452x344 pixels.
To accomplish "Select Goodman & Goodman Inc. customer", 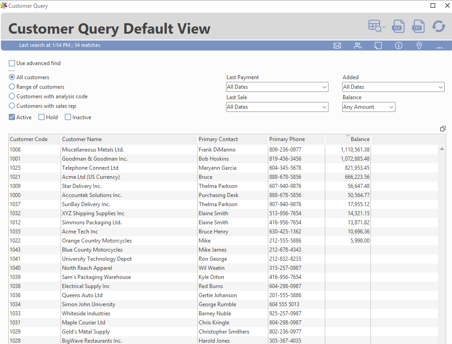I will 95,159.
